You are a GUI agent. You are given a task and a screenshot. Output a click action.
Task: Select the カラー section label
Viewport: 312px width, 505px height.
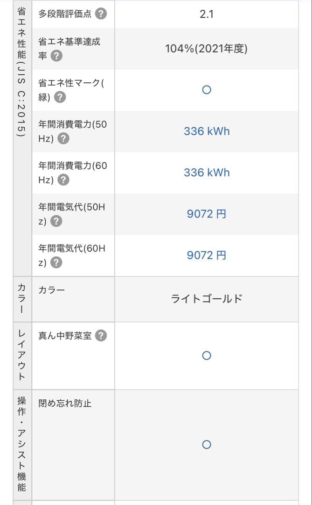pos(21,299)
